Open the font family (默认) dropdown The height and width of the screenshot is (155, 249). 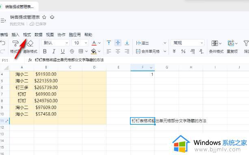tap(55, 43)
